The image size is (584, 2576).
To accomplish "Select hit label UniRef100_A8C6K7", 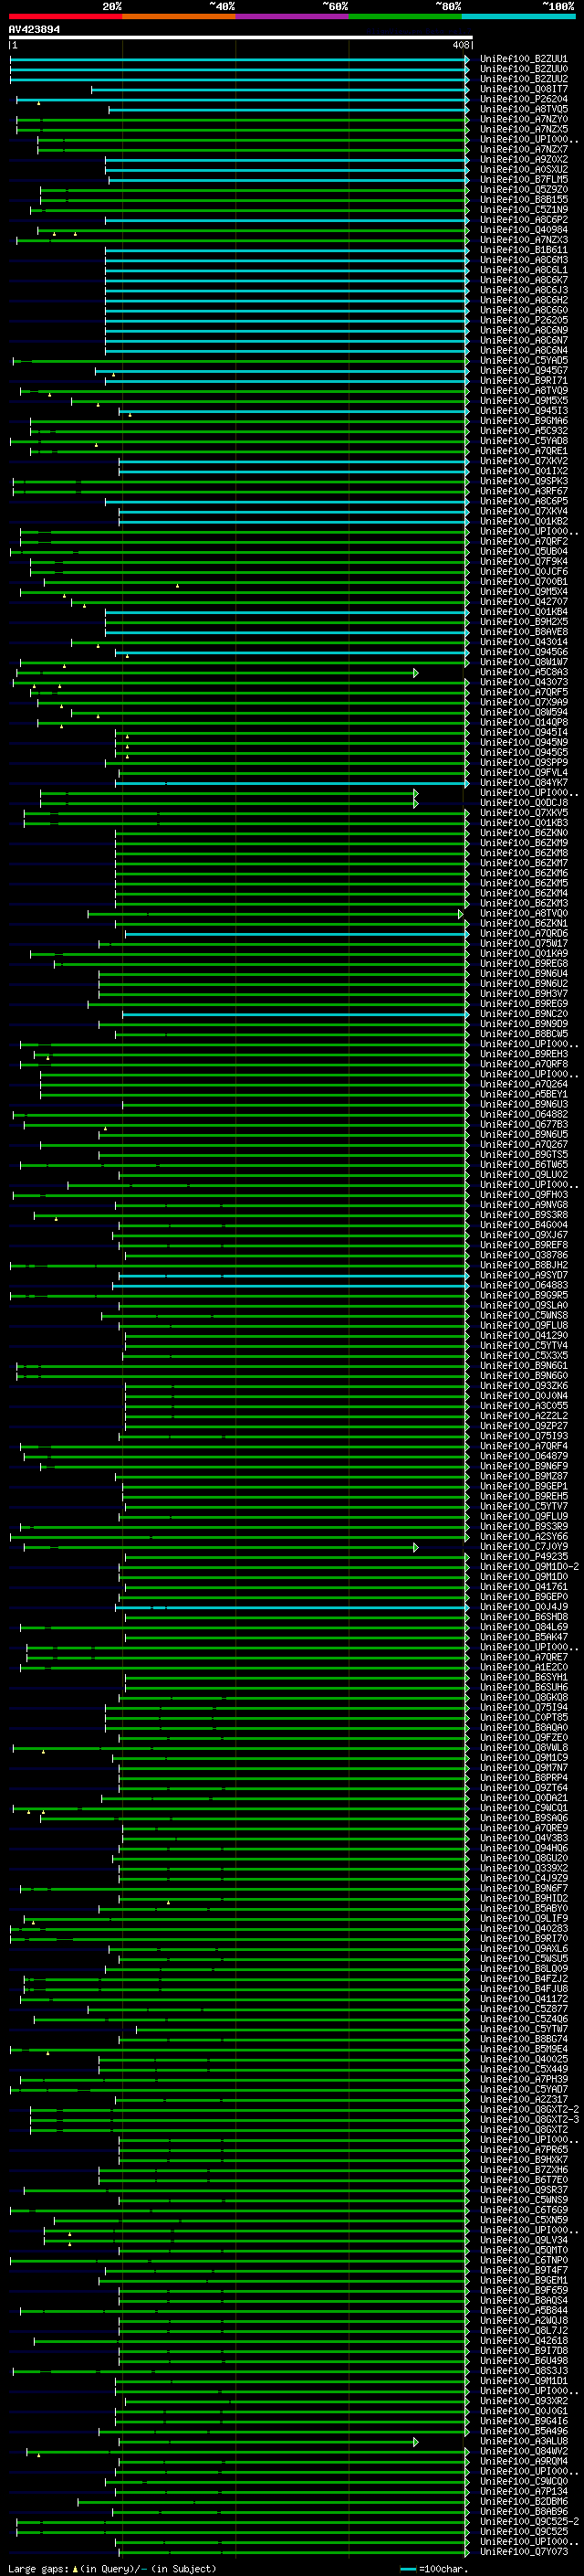I will [523, 280].
